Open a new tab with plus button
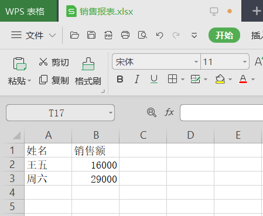263x216 pixels. 257,11
